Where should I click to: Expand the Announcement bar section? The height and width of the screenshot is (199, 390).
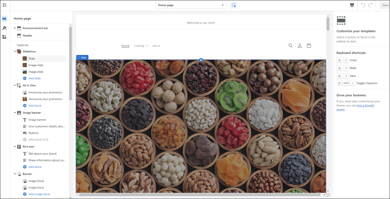(x=15, y=28)
